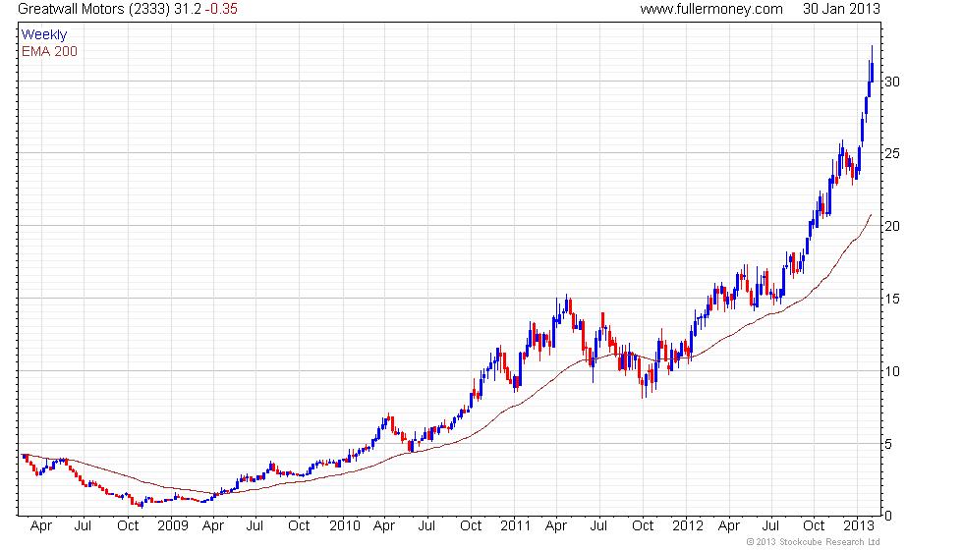Click the last price value 31.2
963x550 pixels.
tap(188, 9)
